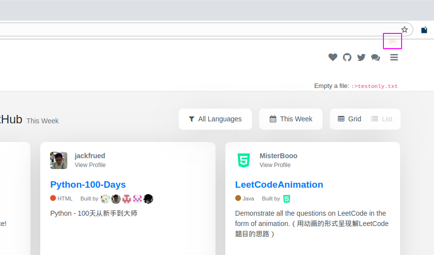This screenshot has width=434, height=255.
Task: Click the MisterBooo HTML5 shield avatar
Action: (244, 160)
